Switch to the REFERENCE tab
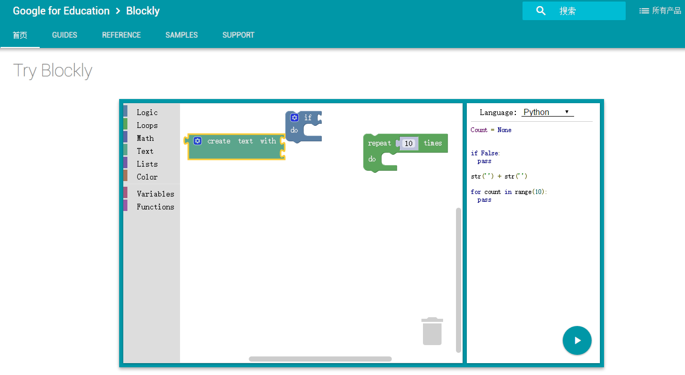 coord(121,35)
